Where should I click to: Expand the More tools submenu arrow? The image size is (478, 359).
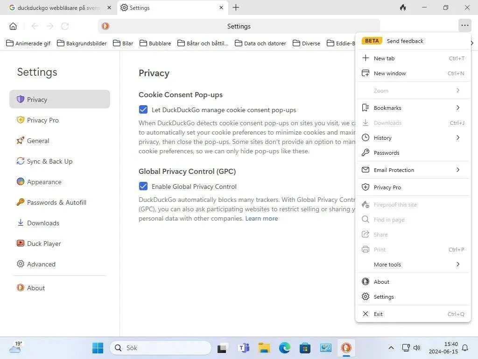pos(458,265)
